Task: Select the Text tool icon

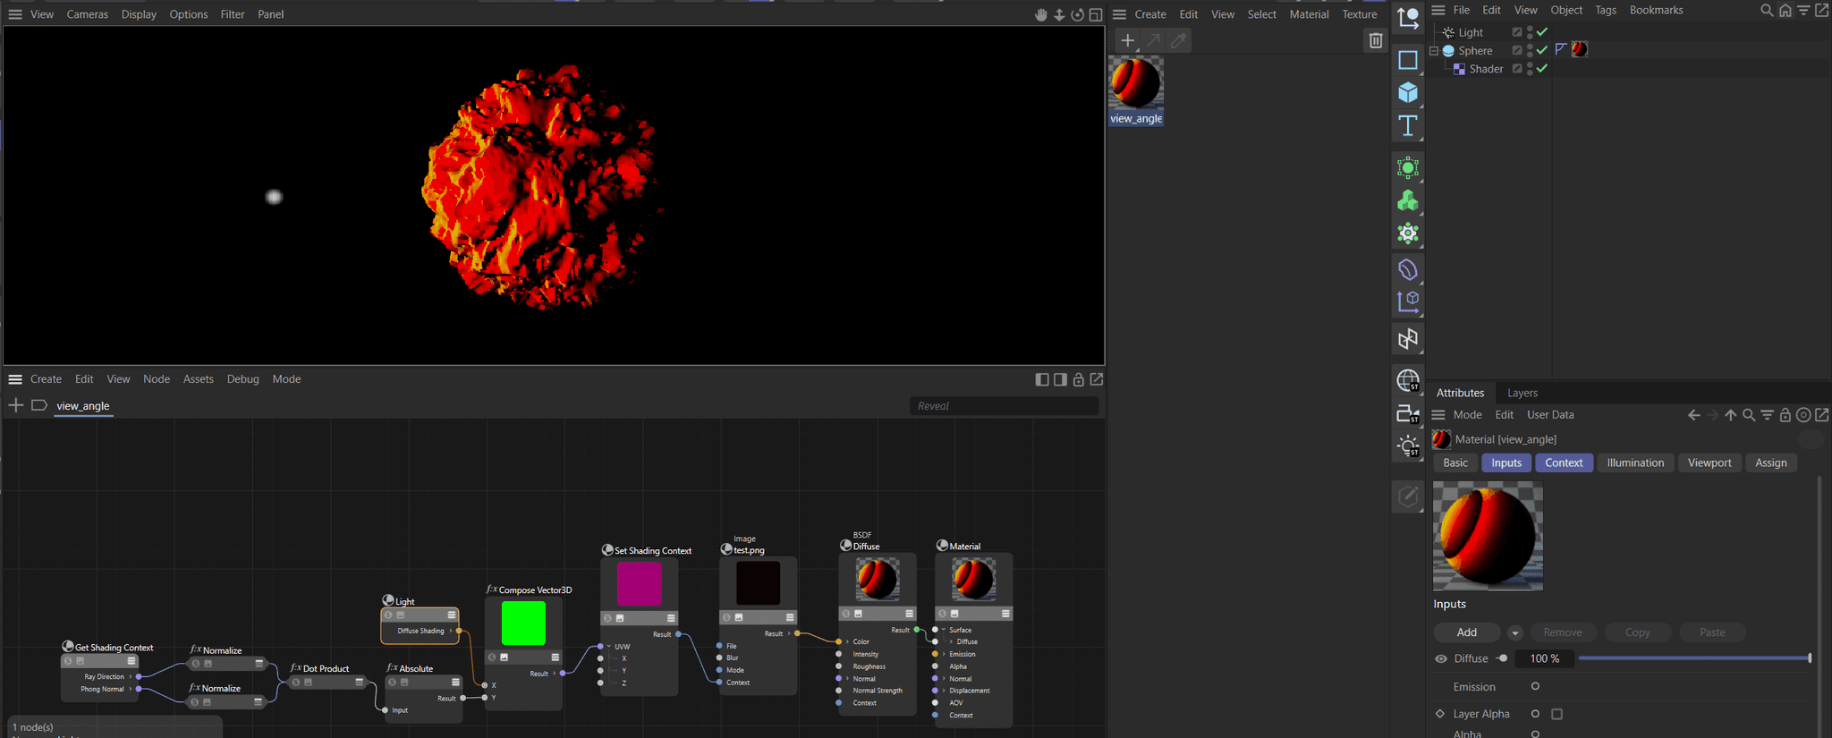Action: [1408, 126]
